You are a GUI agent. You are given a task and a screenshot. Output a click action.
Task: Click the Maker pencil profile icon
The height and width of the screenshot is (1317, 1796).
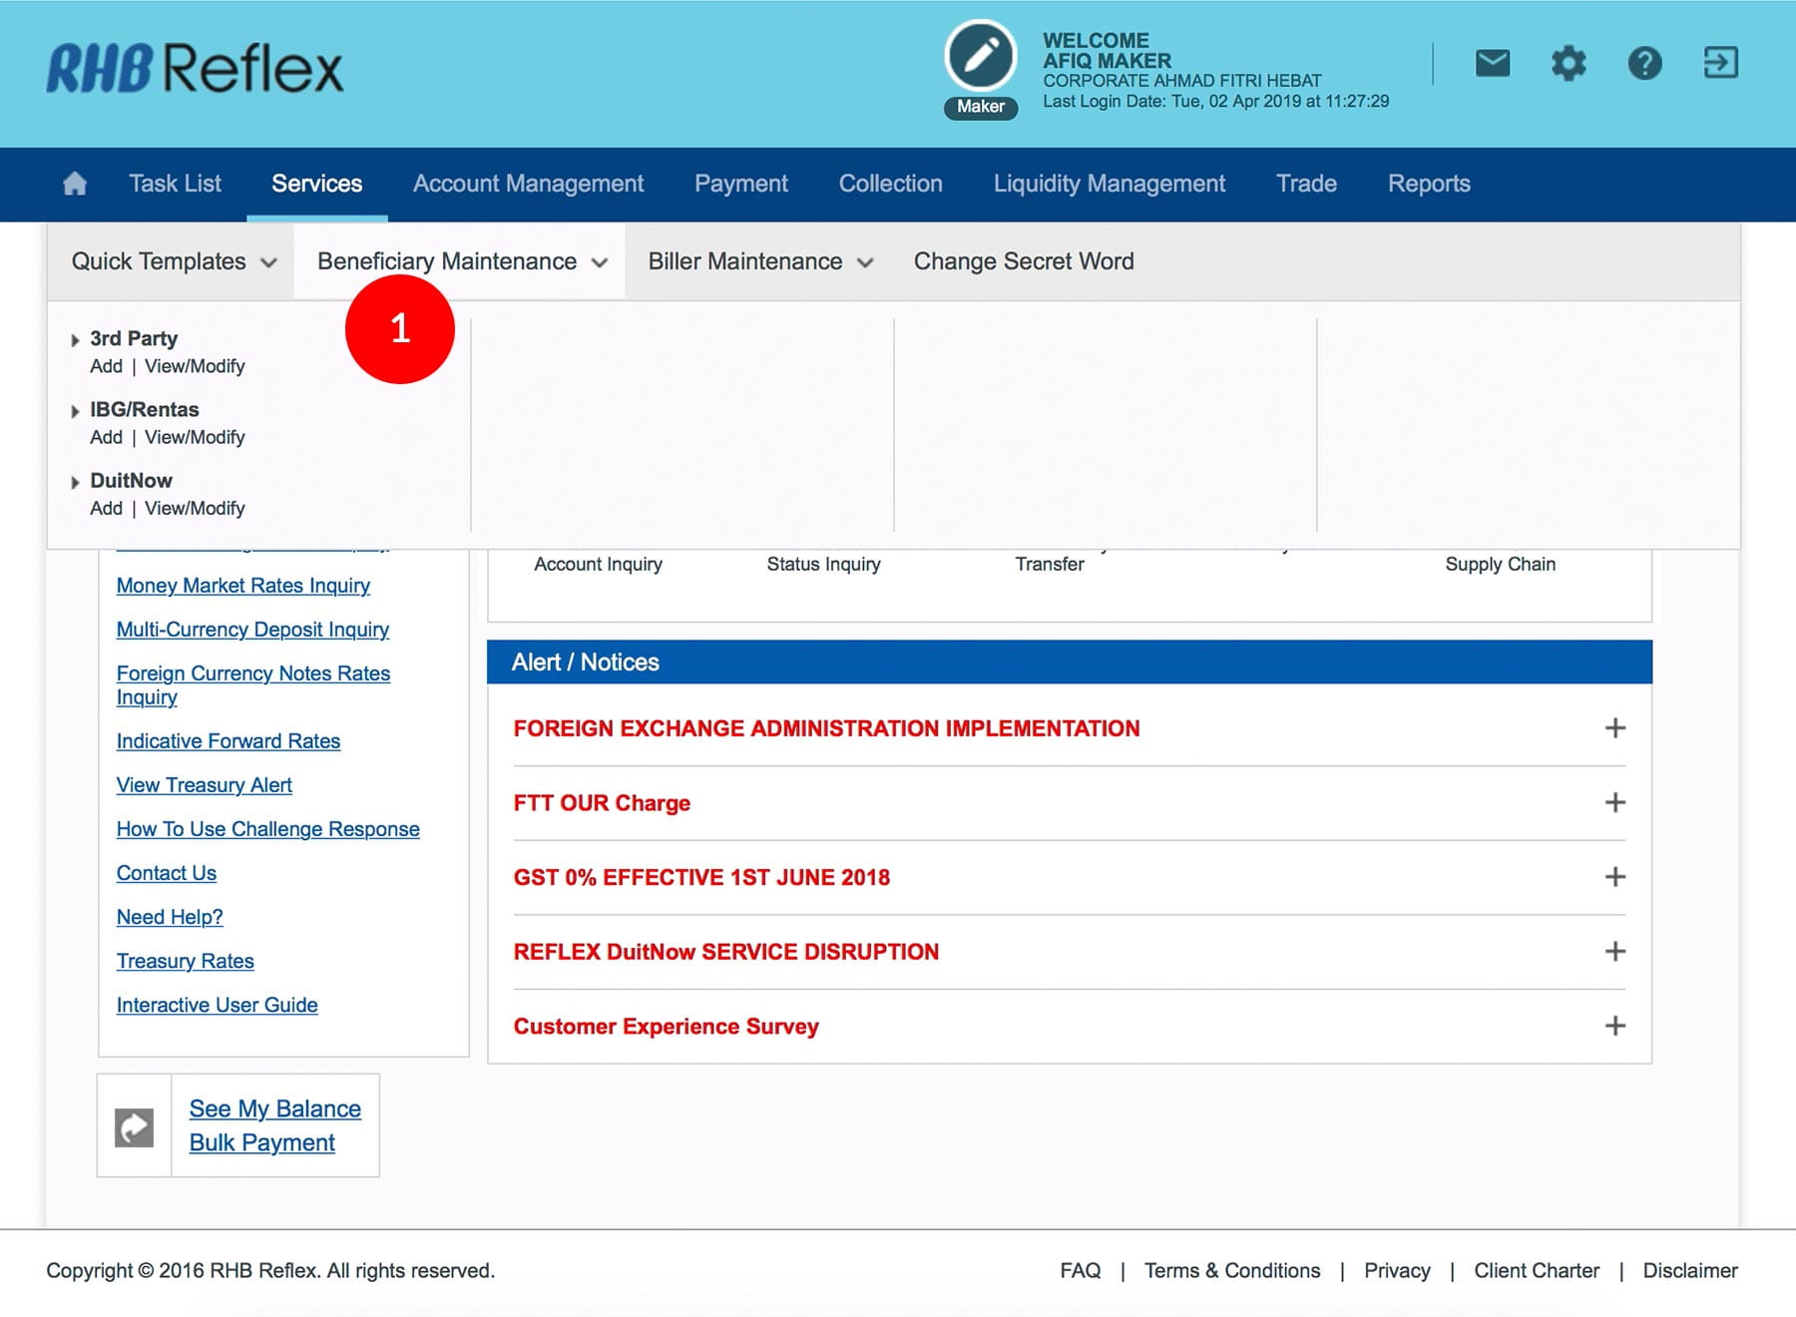click(x=980, y=57)
